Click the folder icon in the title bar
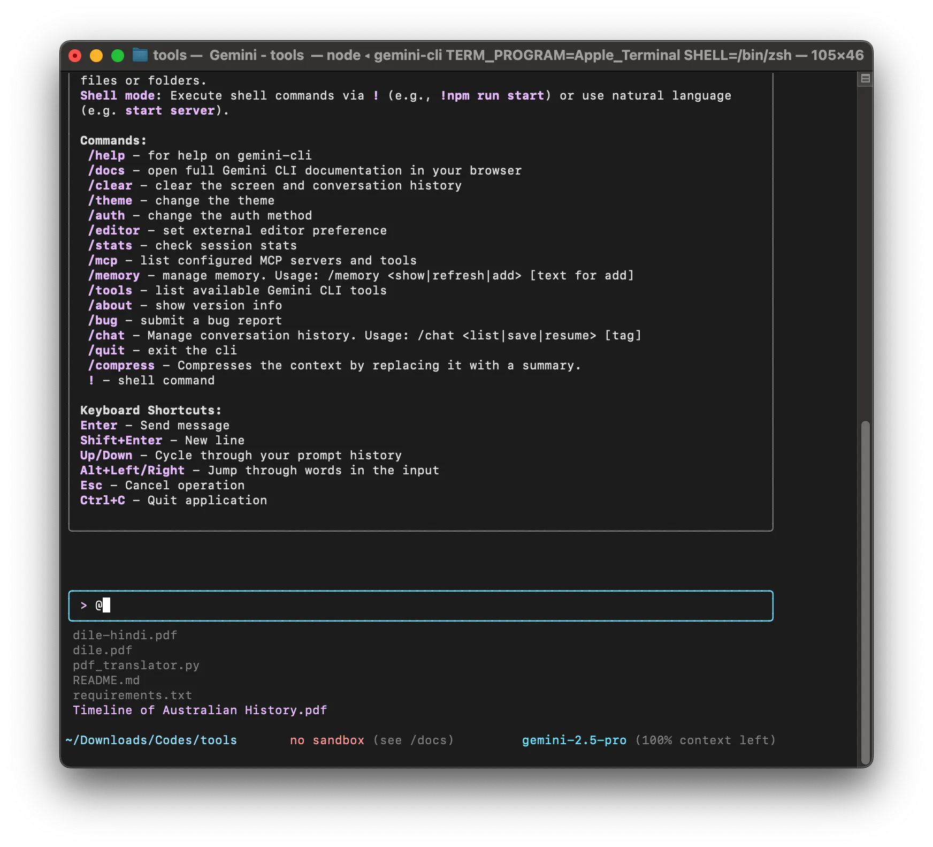933x847 pixels. tap(140, 55)
